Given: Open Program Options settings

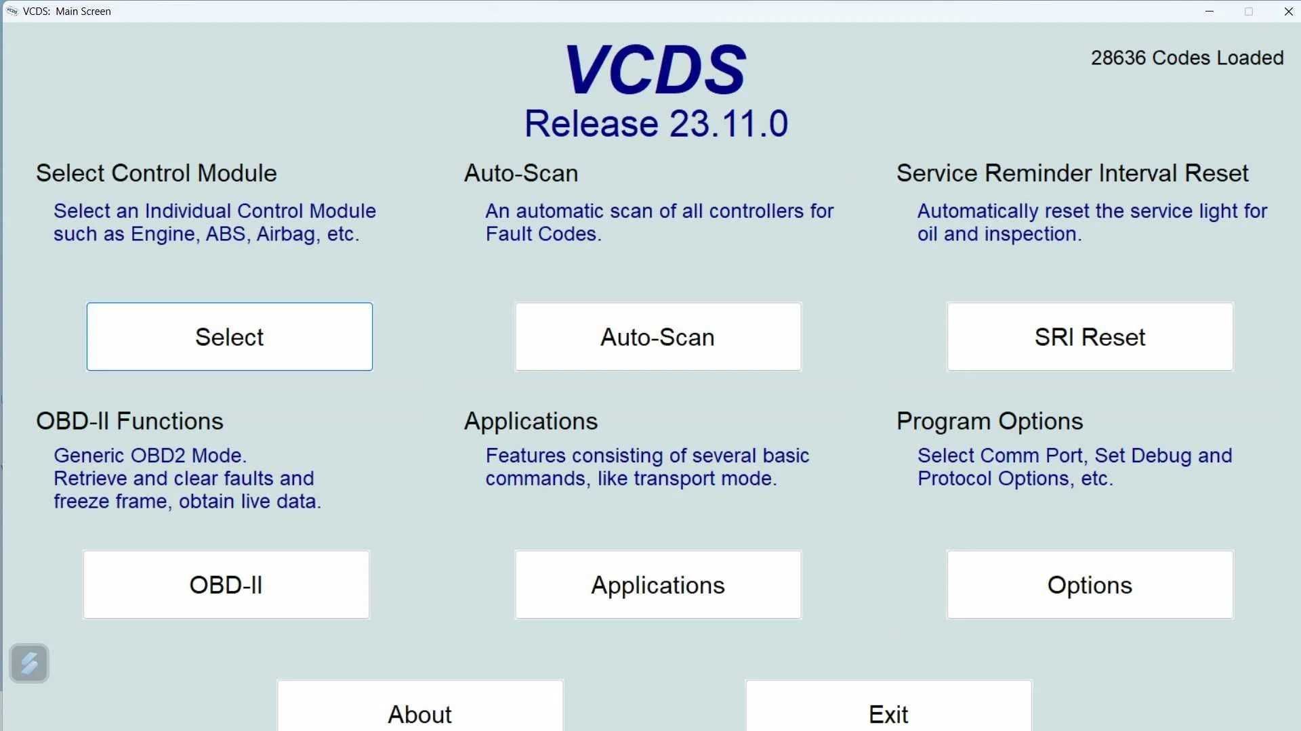Looking at the screenshot, I should [x=1089, y=585].
